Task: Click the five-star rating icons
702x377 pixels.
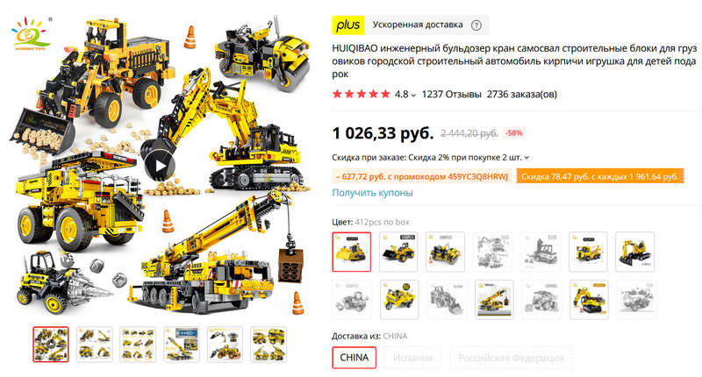Action: tap(362, 94)
